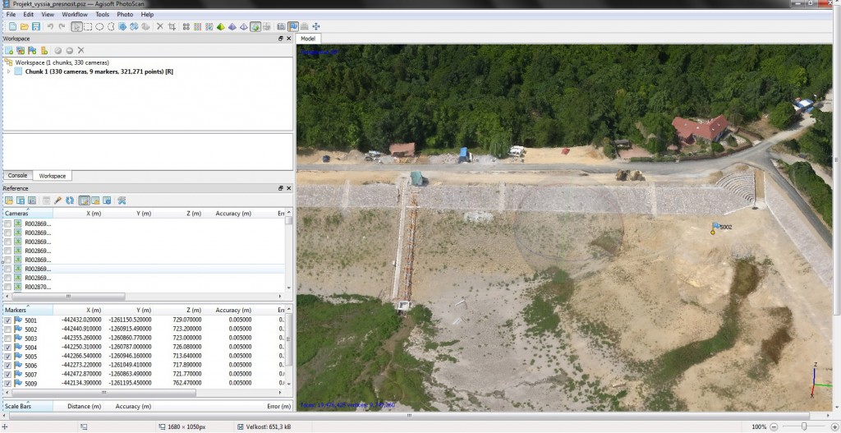Screen dimensions: 841x433
Task: Switch to the Console tab
Action: point(17,176)
